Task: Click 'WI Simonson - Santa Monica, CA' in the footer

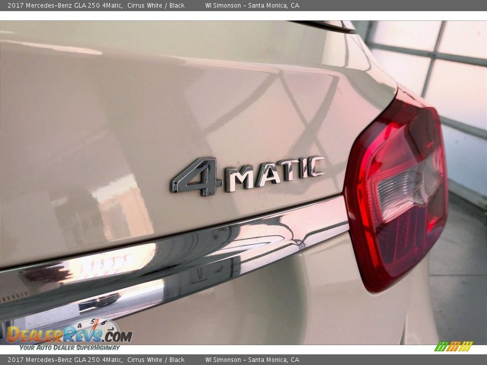Action: (x=252, y=360)
